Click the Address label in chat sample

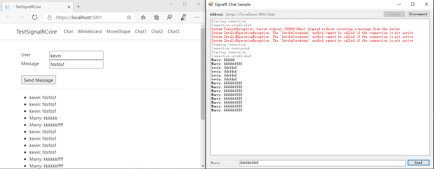pyautogui.click(x=217, y=14)
